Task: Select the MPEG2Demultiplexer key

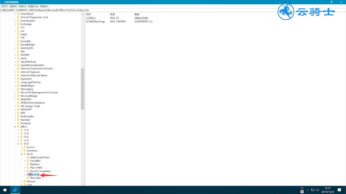Action: tap(33, 103)
